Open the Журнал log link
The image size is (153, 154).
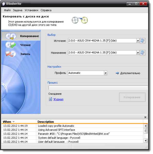click(58, 99)
